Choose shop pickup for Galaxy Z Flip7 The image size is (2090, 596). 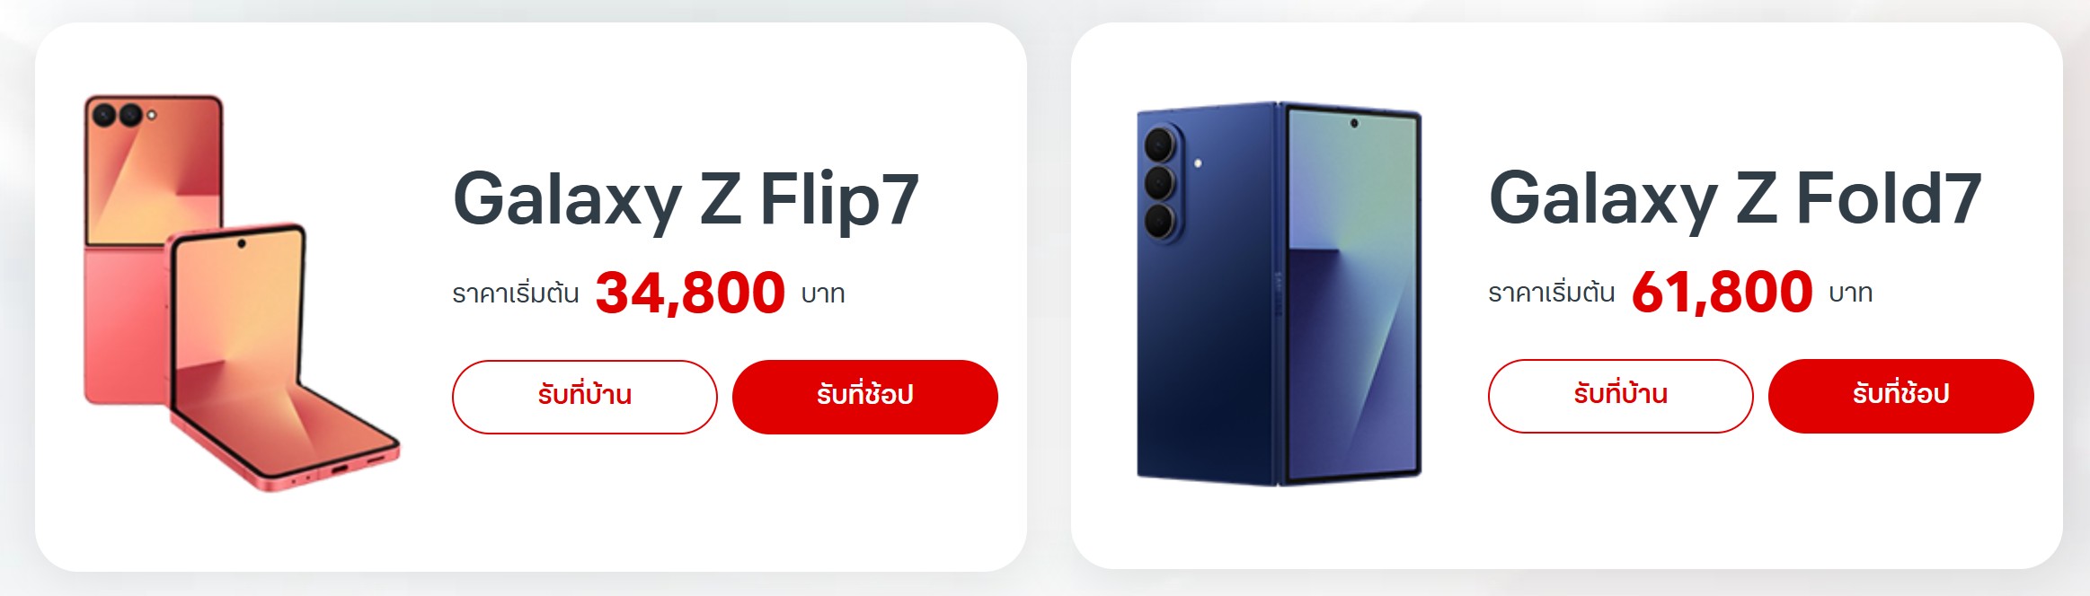coord(865,397)
